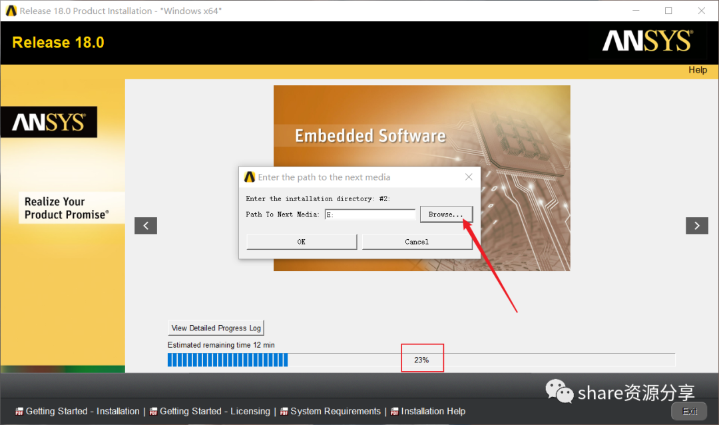Click the 'Realize Your Product Promise' text
719x425 pixels.
pyautogui.click(x=67, y=208)
